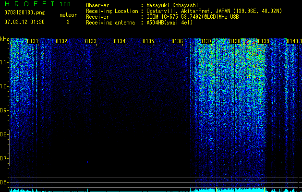Viewport: 302px width, 192px height.
Task: Click the antenna value A504HB(yagi 4el)
Action: 169,23
